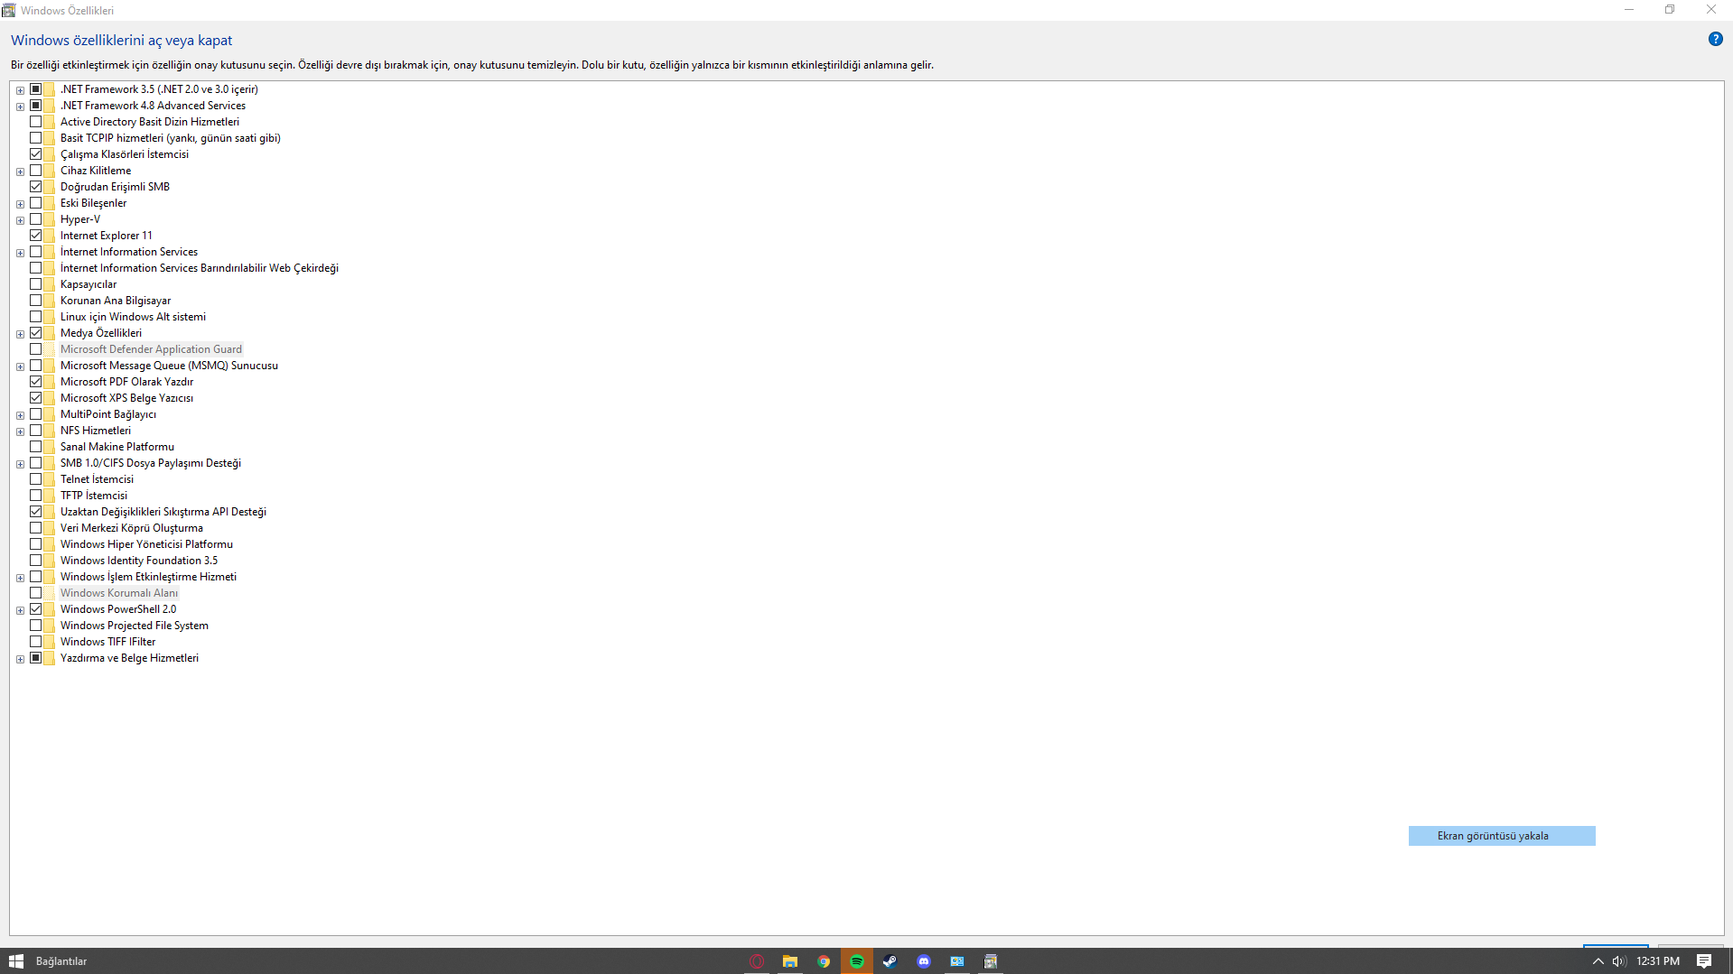Click the Bağlantılar taskbar toolbar label
The height and width of the screenshot is (974, 1733).
(61, 961)
